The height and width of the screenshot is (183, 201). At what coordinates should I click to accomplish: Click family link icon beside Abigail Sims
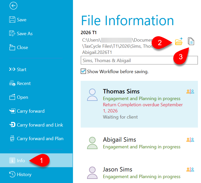tap(190, 140)
